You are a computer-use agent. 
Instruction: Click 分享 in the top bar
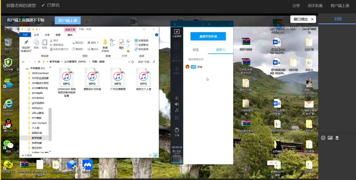(x=296, y=6)
